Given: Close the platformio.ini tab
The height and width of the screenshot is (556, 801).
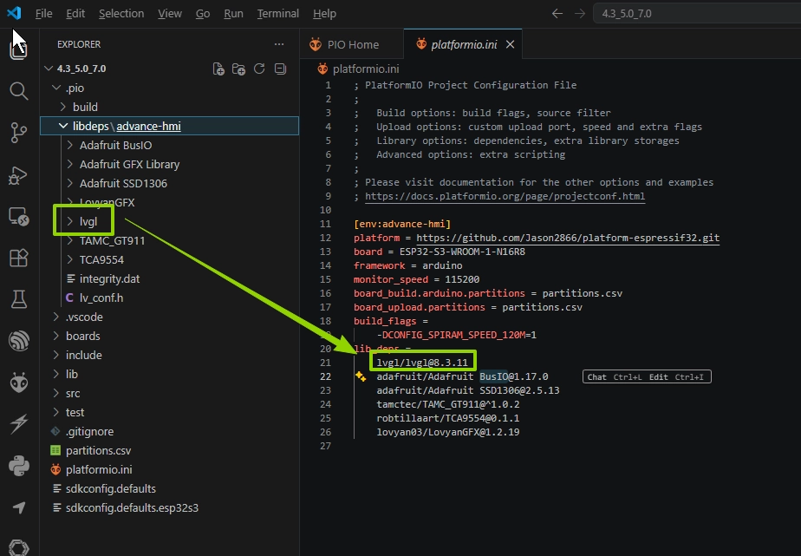Looking at the screenshot, I should tap(510, 44).
